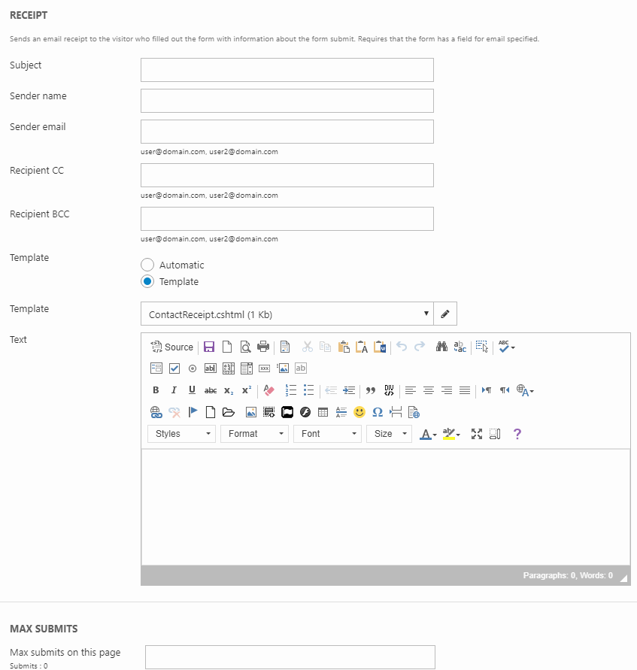This screenshot has height=670, width=637.
Task: Click the Save icon in editor toolbar
Action: pos(209,347)
